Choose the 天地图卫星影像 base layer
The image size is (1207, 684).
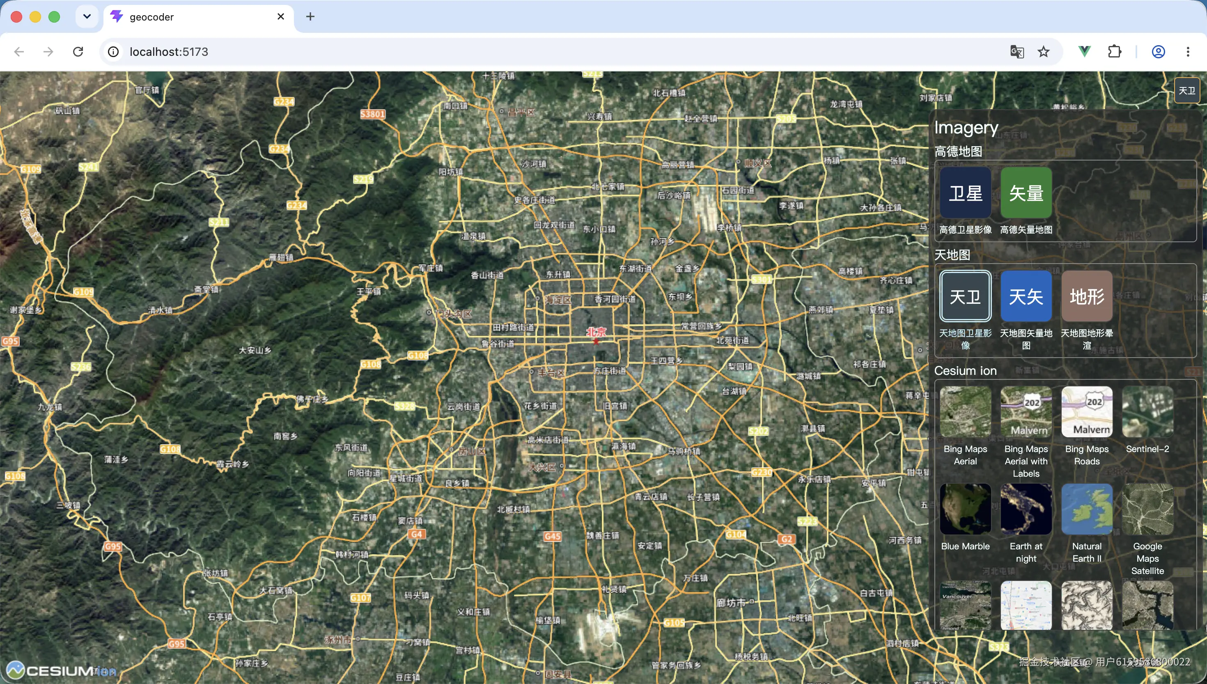[965, 296]
